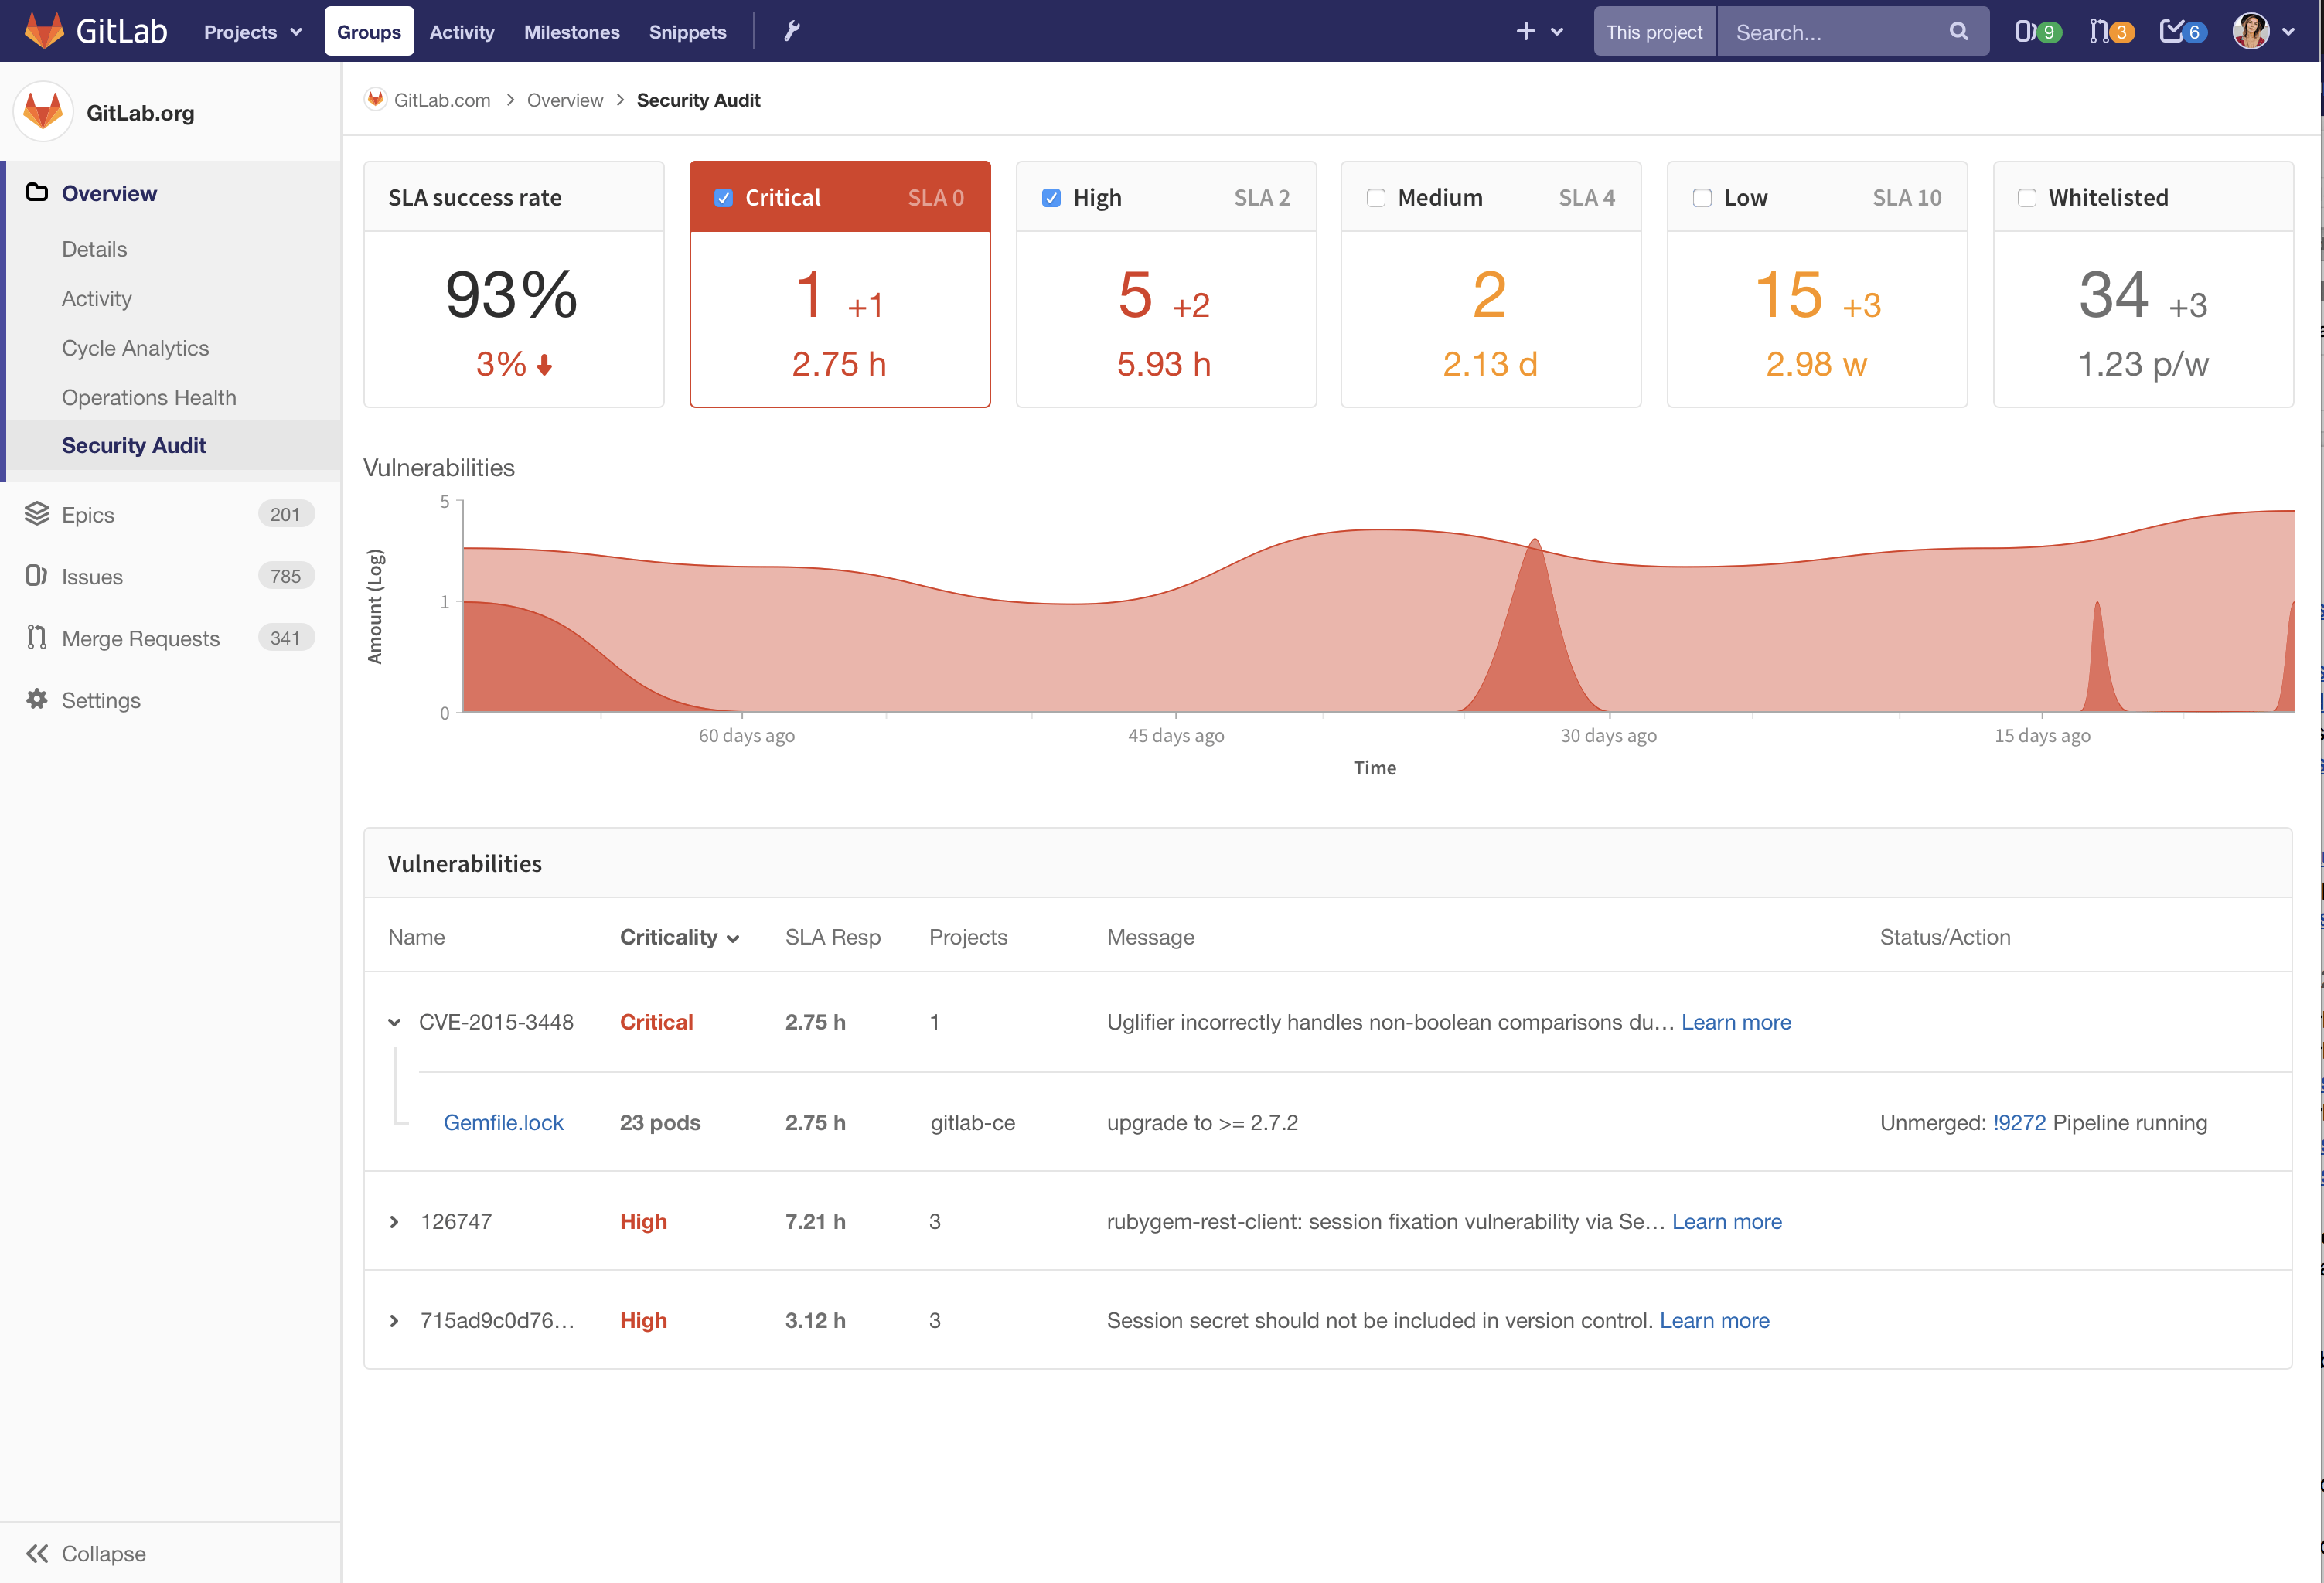The height and width of the screenshot is (1583, 2324).
Task: Expand the 126747 vulnerability row
Action: [x=394, y=1222]
